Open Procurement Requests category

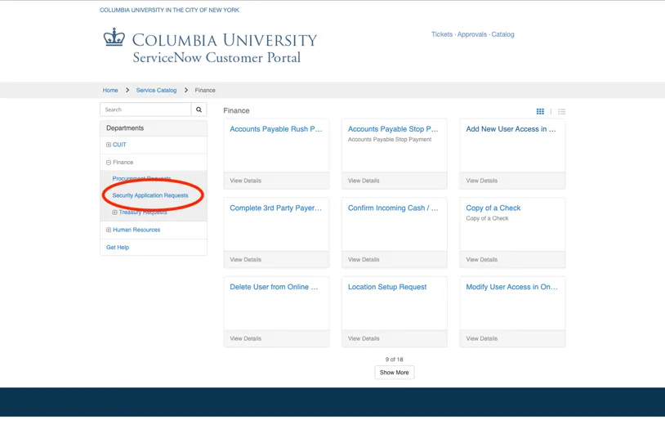[x=141, y=178]
